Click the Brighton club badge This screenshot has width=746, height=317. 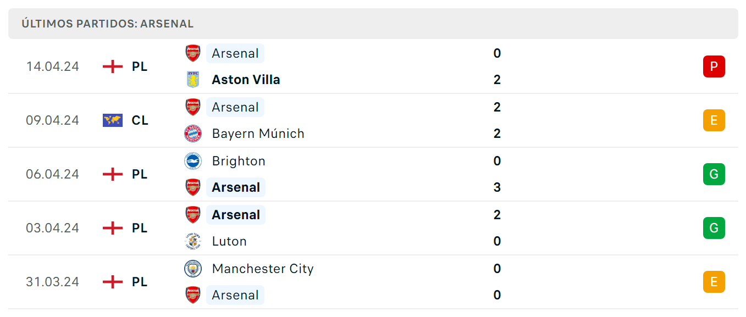(193, 161)
